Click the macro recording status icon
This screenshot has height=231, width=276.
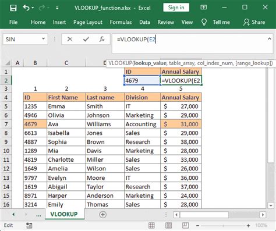coord(29,225)
